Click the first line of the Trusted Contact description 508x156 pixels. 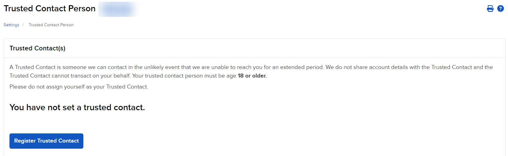[251, 67]
